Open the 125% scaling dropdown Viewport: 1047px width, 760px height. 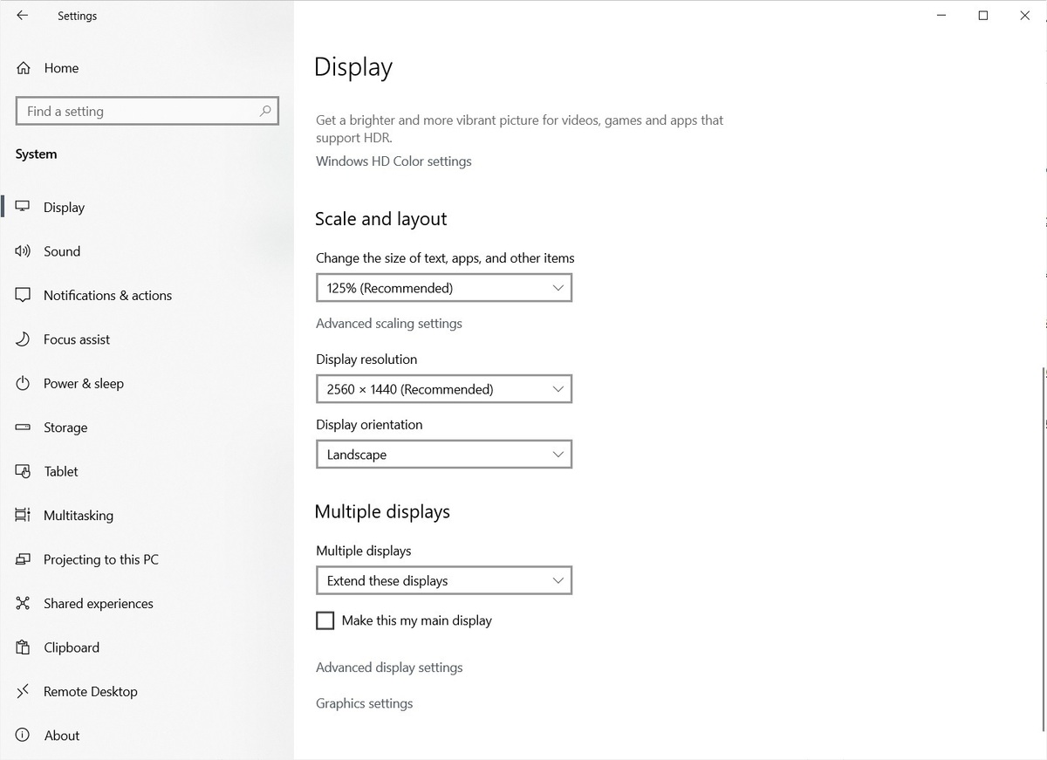pyautogui.click(x=443, y=288)
